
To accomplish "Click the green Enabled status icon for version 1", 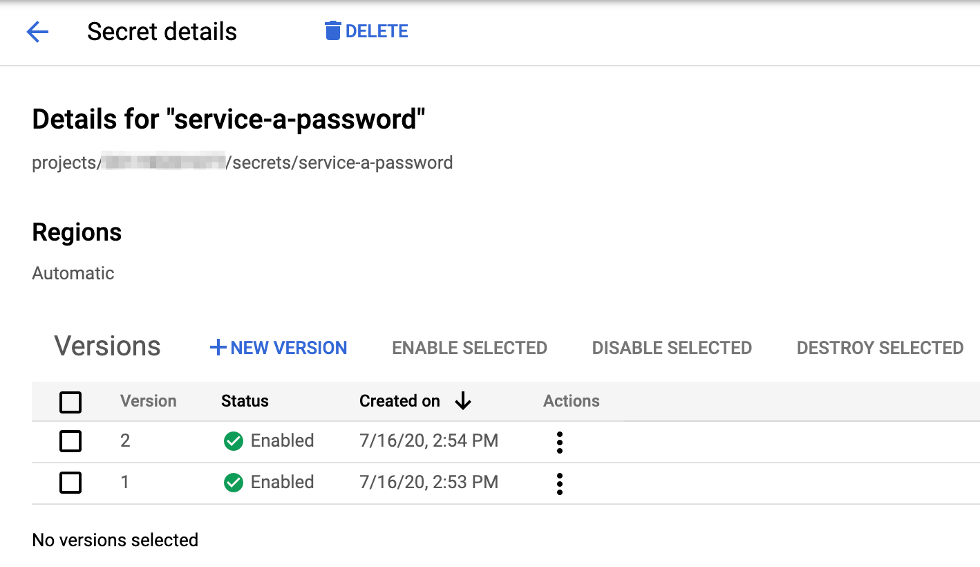I will pos(234,482).
